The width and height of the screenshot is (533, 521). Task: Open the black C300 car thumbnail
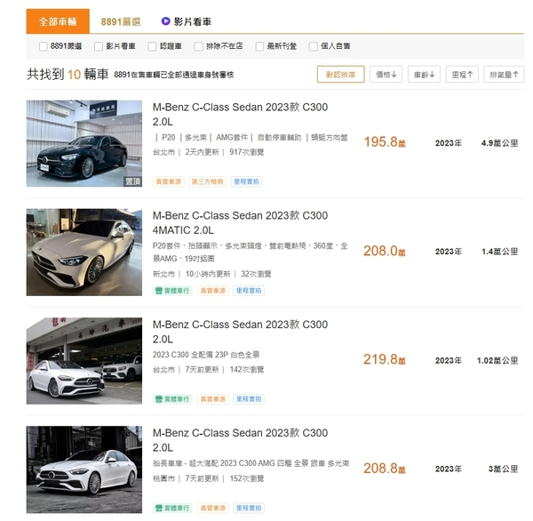pos(84,143)
